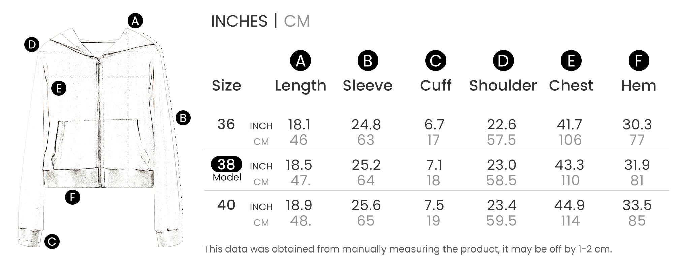Switch units to INCHES
Image resolution: width=674 pixels, height=271 pixels.
tap(239, 21)
